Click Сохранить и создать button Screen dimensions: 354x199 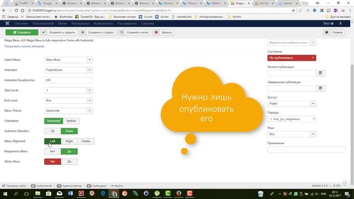[98, 33]
